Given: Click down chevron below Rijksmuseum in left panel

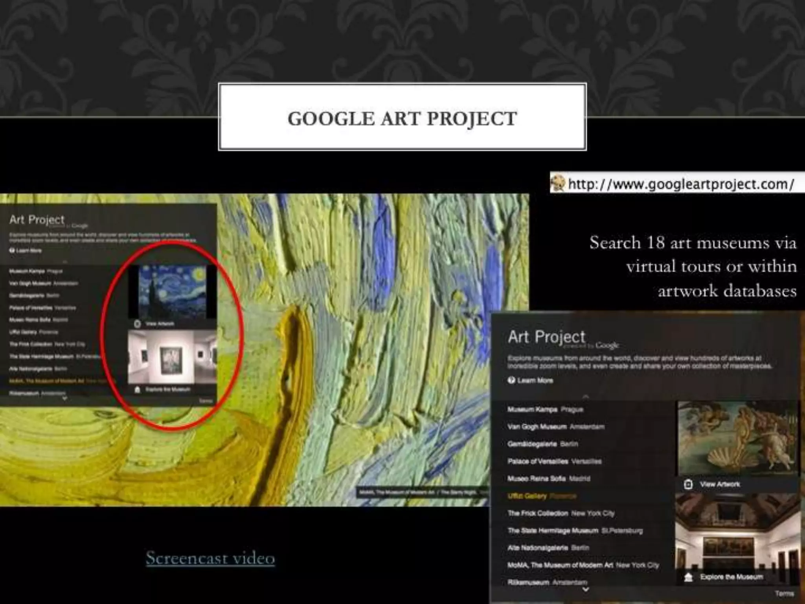Looking at the screenshot, I should tap(65, 399).
